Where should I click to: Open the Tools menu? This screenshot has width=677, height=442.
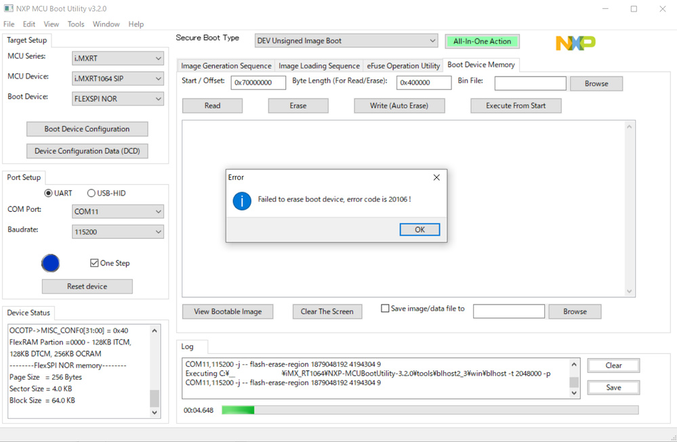click(75, 24)
